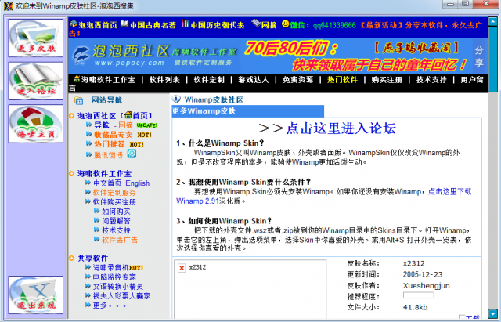Click the 网站导航 header icon
501x322 pixels.
78,101
